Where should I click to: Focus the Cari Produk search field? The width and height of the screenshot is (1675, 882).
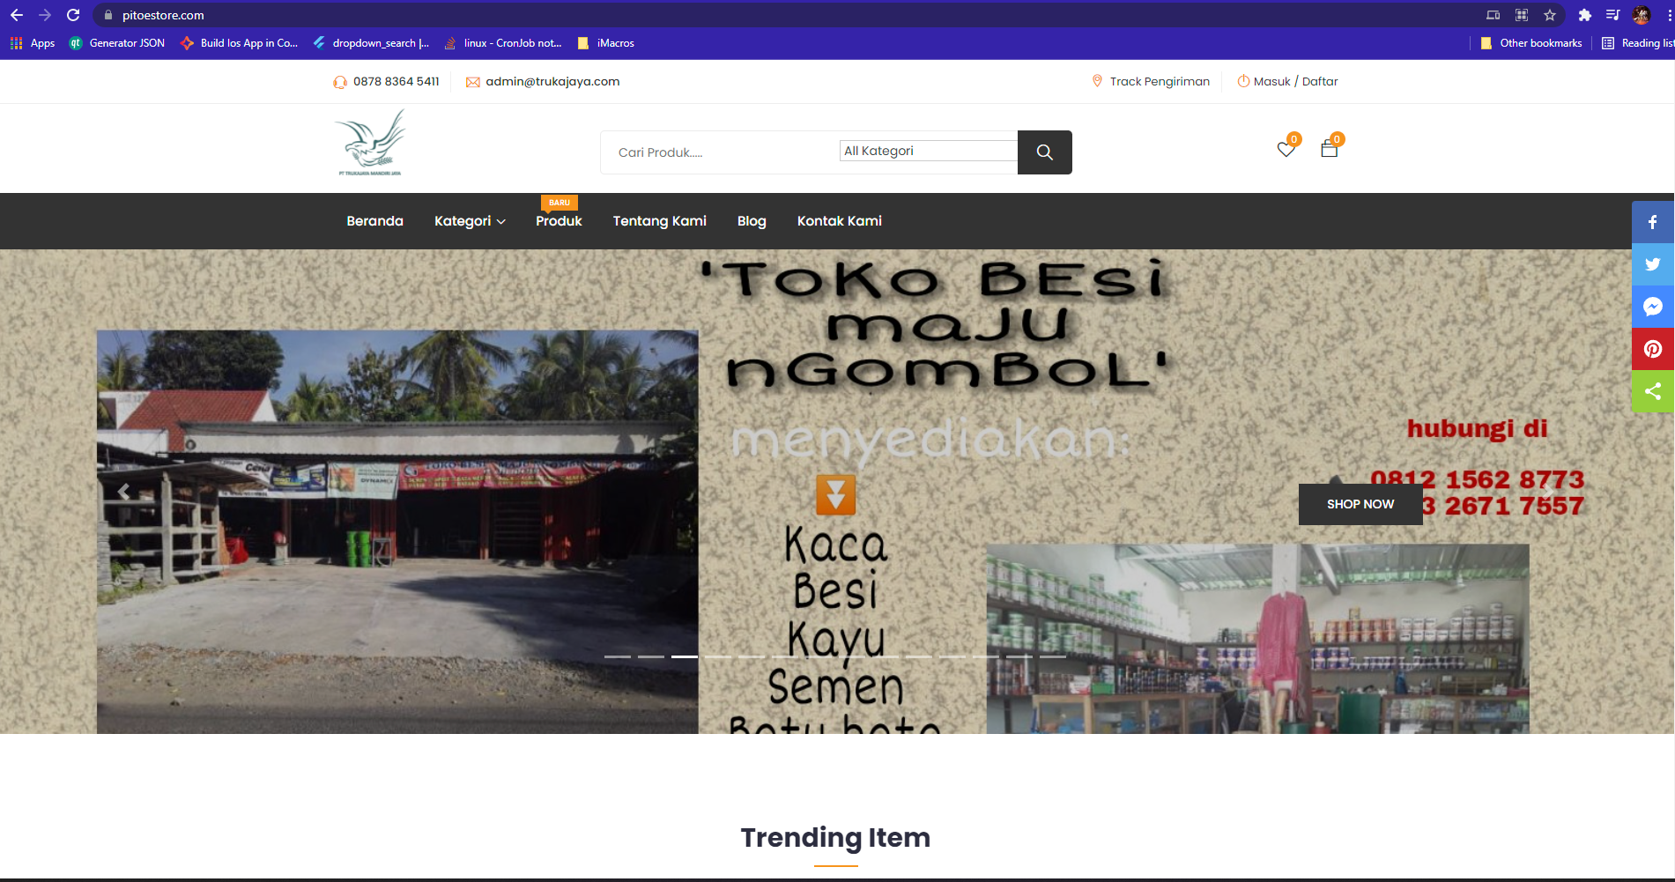(x=718, y=152)
